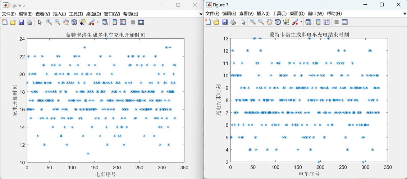Expand Brush tool color dropdown in Figure 6
The height and width of the screenshot is (179, 407).
97,22
